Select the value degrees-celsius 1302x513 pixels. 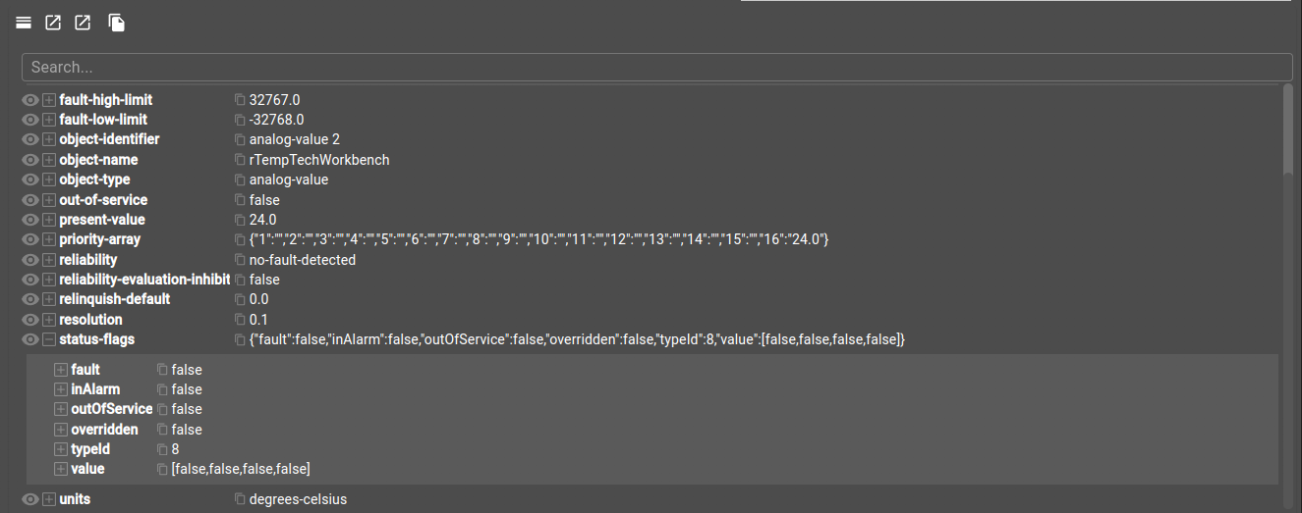pyautogui.click(x=298, y=499)
